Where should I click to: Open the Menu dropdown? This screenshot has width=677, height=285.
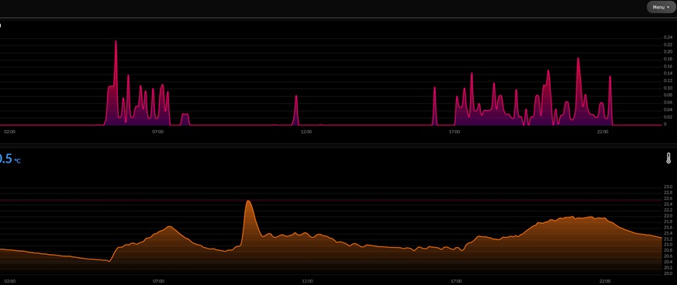(x=661, y=7)
